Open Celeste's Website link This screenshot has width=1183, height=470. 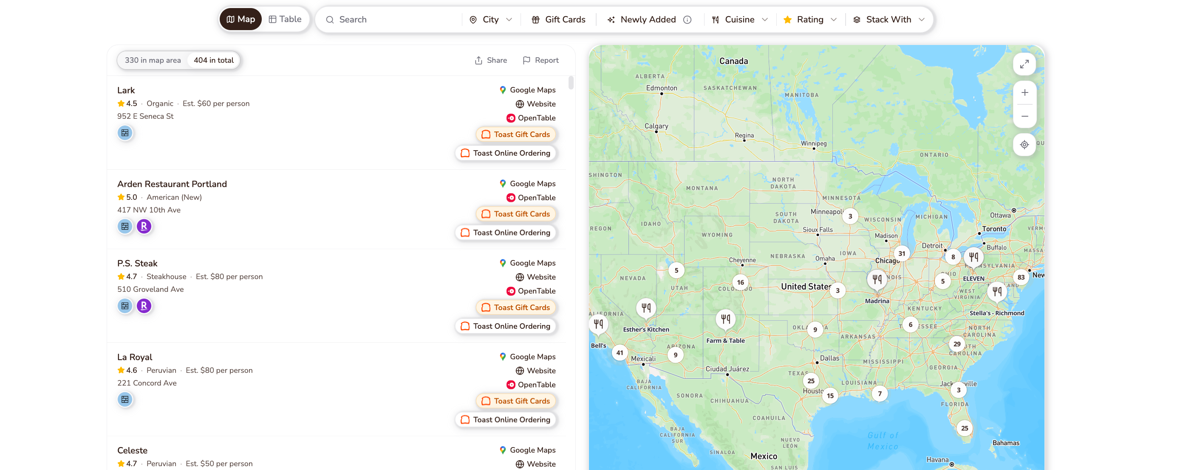535,464
